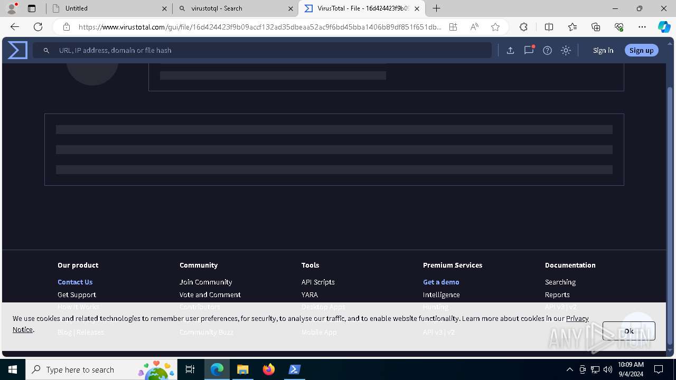Enable the split screen icon
Image resolution: width=676 pixels, height=380 pixels.
tap(549, 27)
